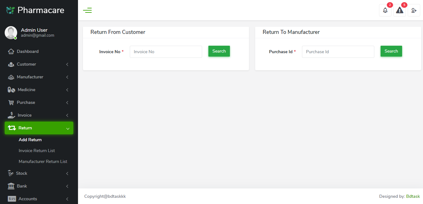The height and width of the screenshot is (204, 423).
Task: Click the Purchase shopping cart icon
Action: (x=11, y=102)
